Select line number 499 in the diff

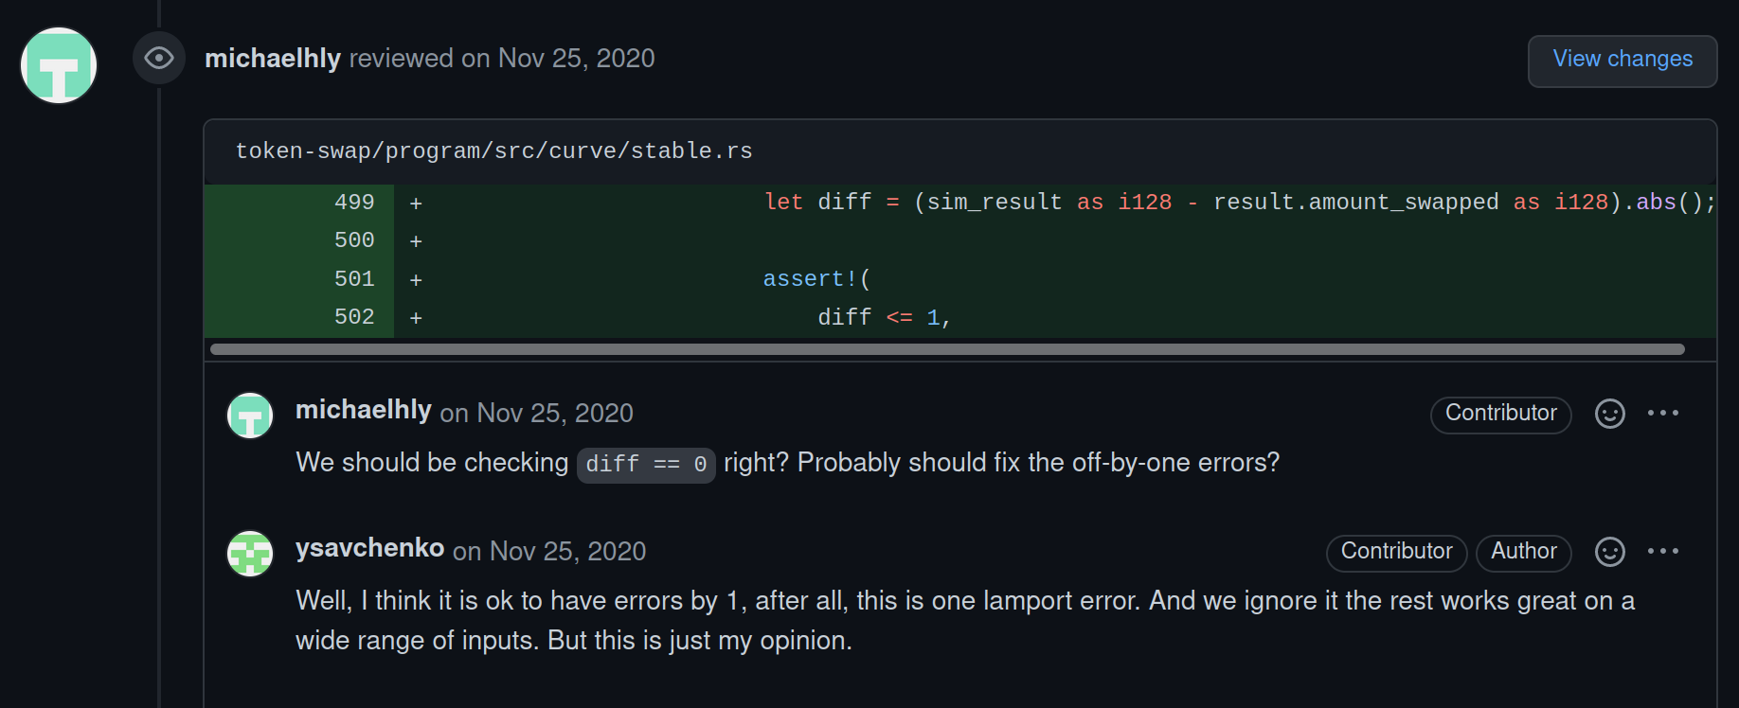354,203
